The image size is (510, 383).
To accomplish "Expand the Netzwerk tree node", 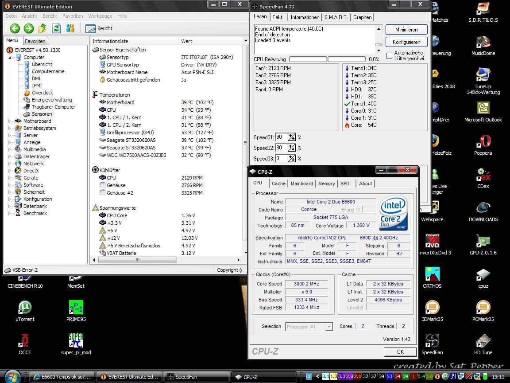I will (9, 164).
